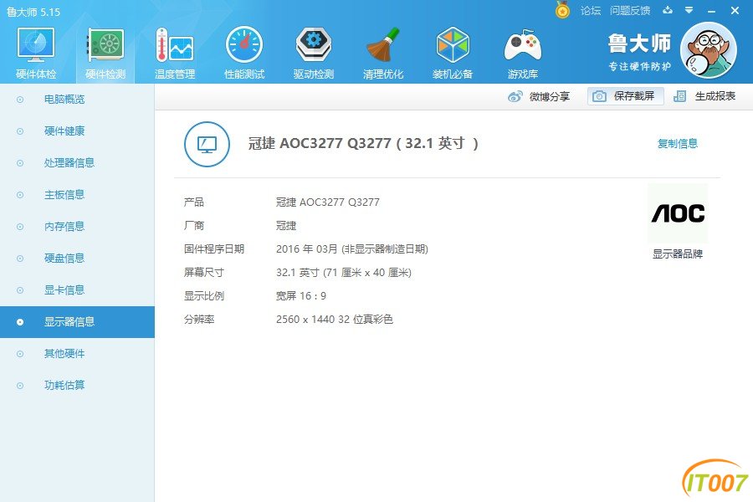Click the Weibo logo icon

[x=515, y=96]
